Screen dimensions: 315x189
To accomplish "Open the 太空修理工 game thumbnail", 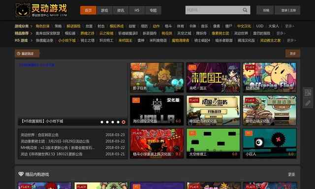I will coord(213,143).
